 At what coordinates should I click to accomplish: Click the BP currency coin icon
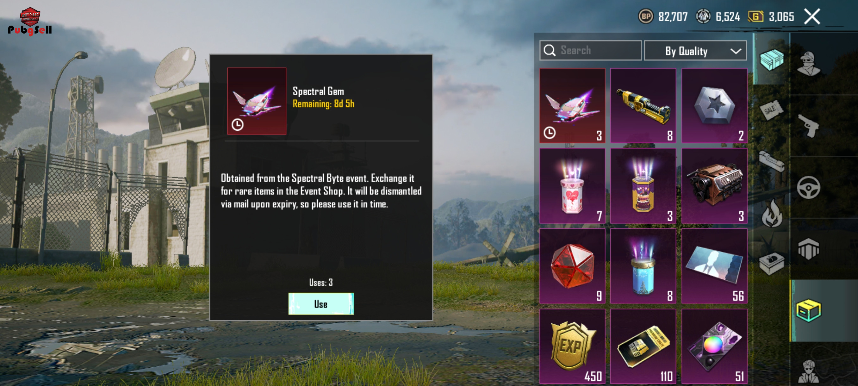point(645,16)
